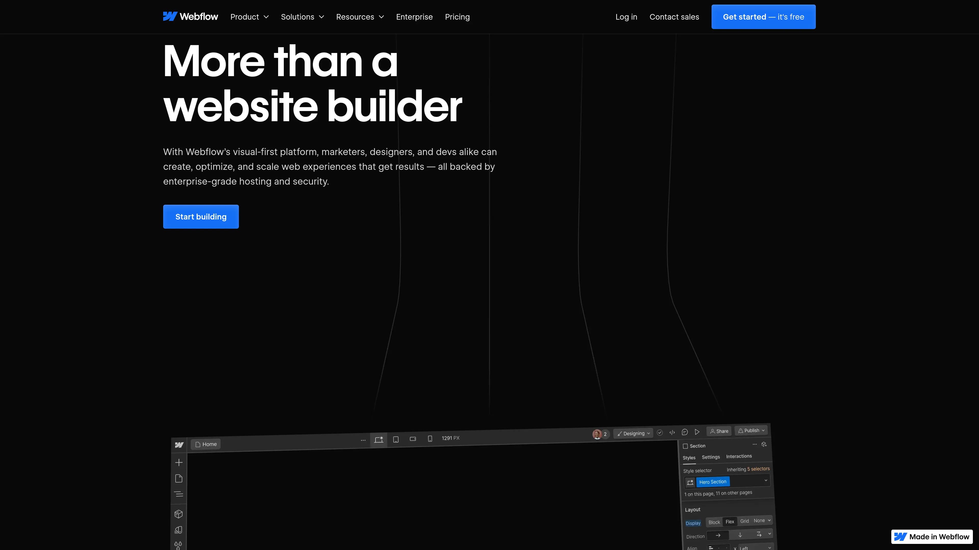Viewport: 979px width, 550px height.
Task: Switch to the Interactions tab
Action: [739, 456]
